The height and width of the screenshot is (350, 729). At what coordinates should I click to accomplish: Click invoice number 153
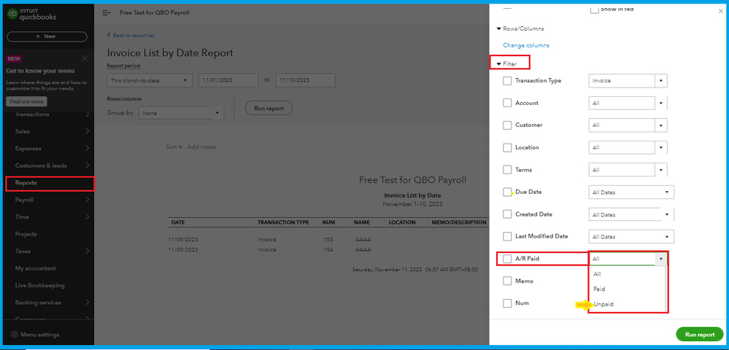(328, 240)
